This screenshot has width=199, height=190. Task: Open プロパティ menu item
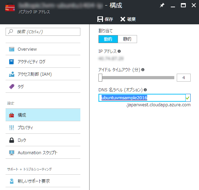point(43,127)
